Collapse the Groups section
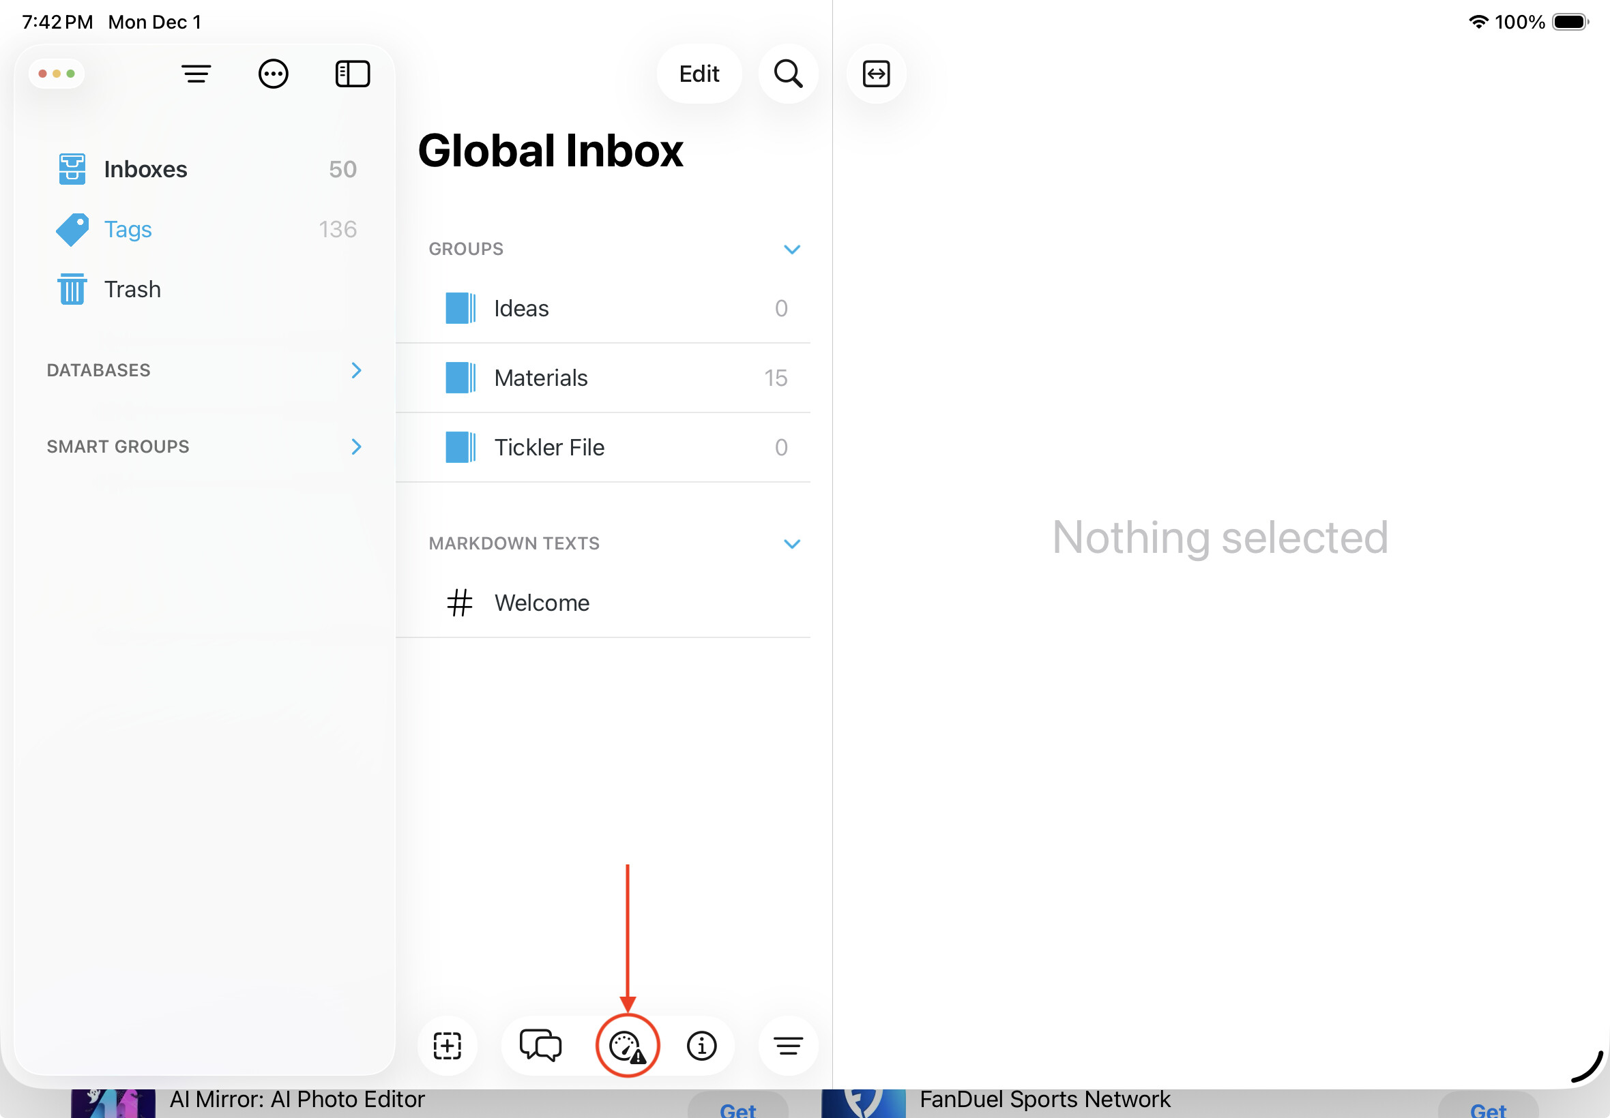The image size is (1610, 1118). pyautogui.click(x=791, y=250)
